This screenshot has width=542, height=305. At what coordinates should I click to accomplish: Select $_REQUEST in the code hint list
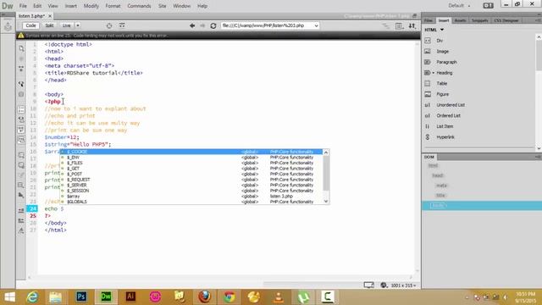[x=191, y=180]
